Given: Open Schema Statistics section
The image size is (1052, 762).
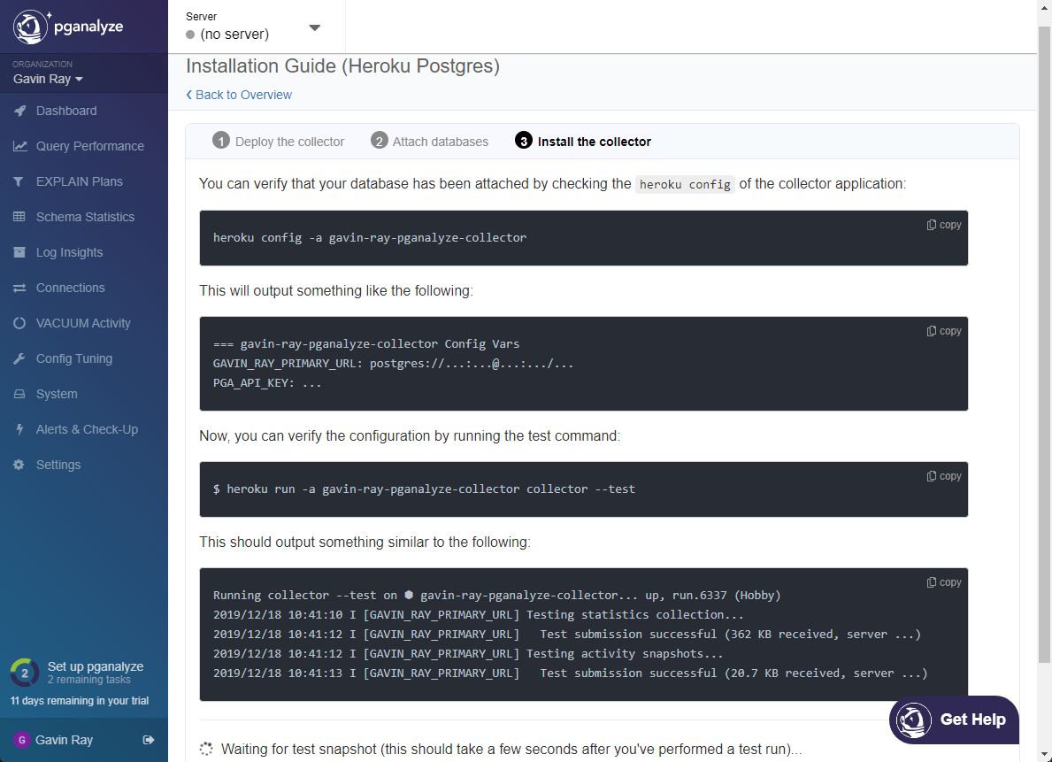Looking at the screenshot, I should 84,217.
